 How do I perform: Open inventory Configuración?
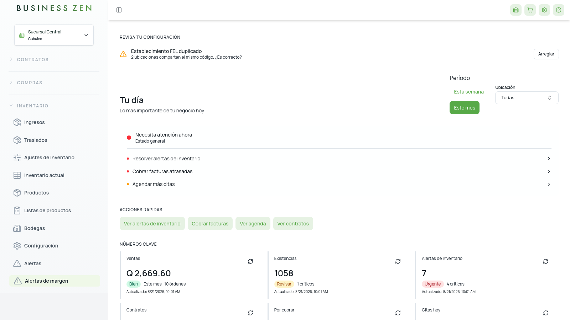(x=54, y=246)
